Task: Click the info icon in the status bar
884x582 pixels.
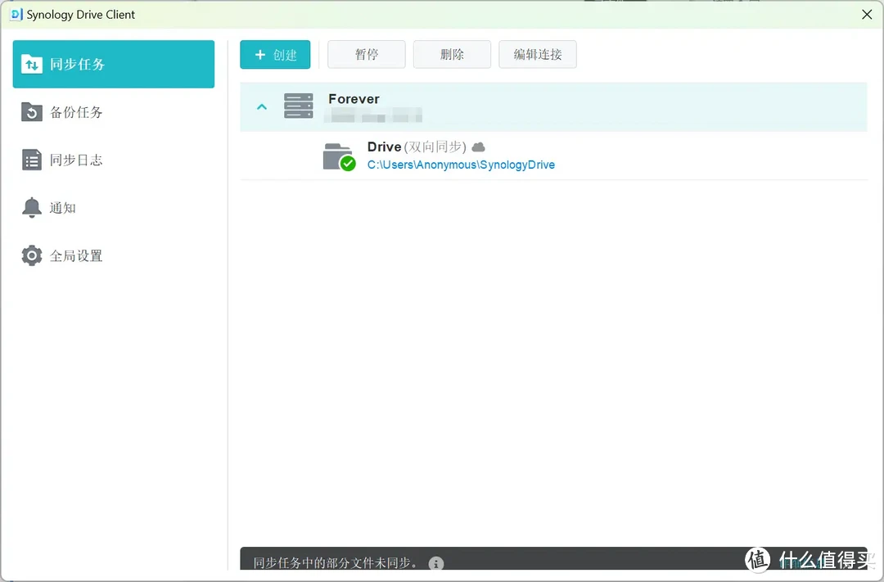Action: pyautogui.click(x=435, y=564)
